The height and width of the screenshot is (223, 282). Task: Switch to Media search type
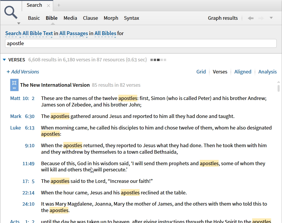(x=70, y=18)
